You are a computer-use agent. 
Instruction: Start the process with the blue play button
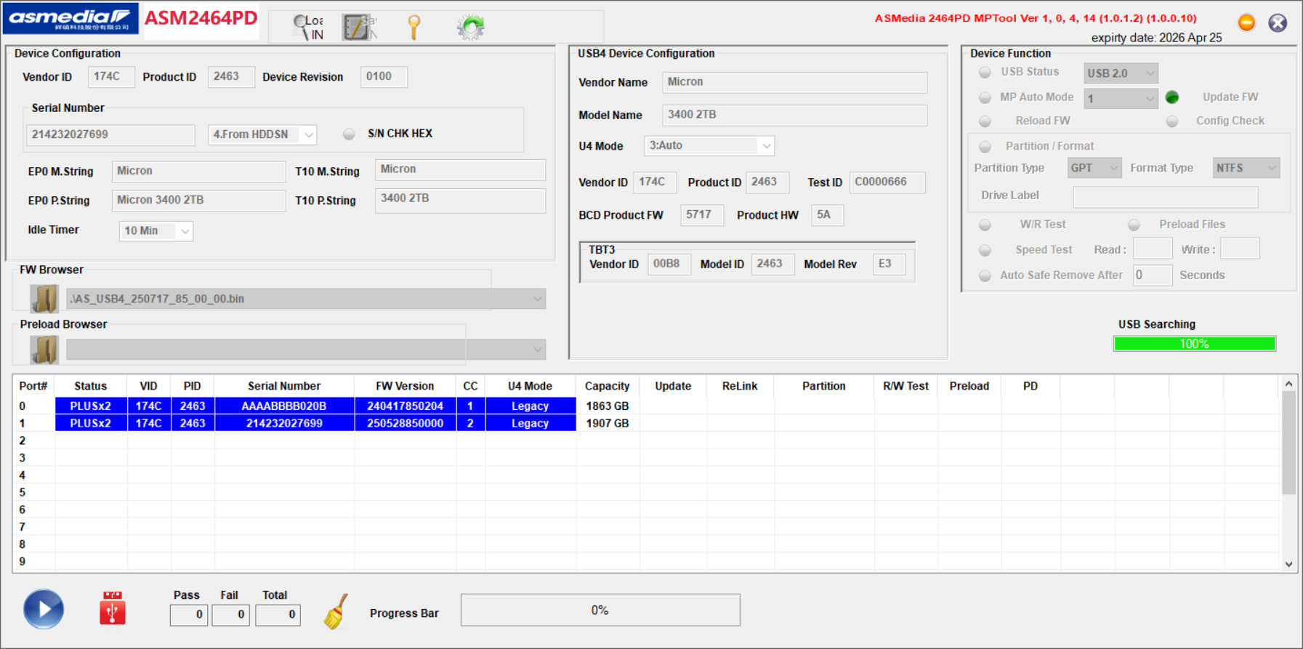[44, 609]
